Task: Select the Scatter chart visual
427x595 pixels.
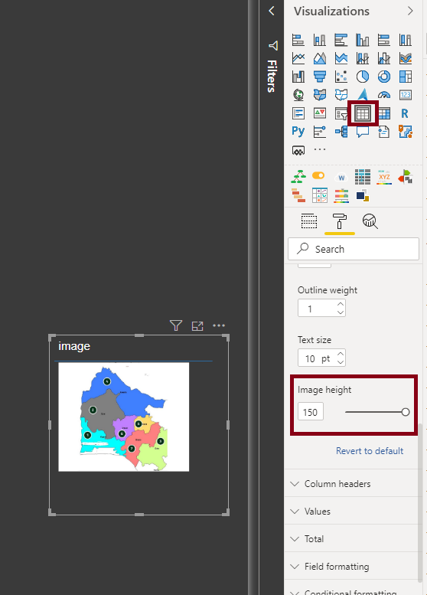Action: point(341,77)
